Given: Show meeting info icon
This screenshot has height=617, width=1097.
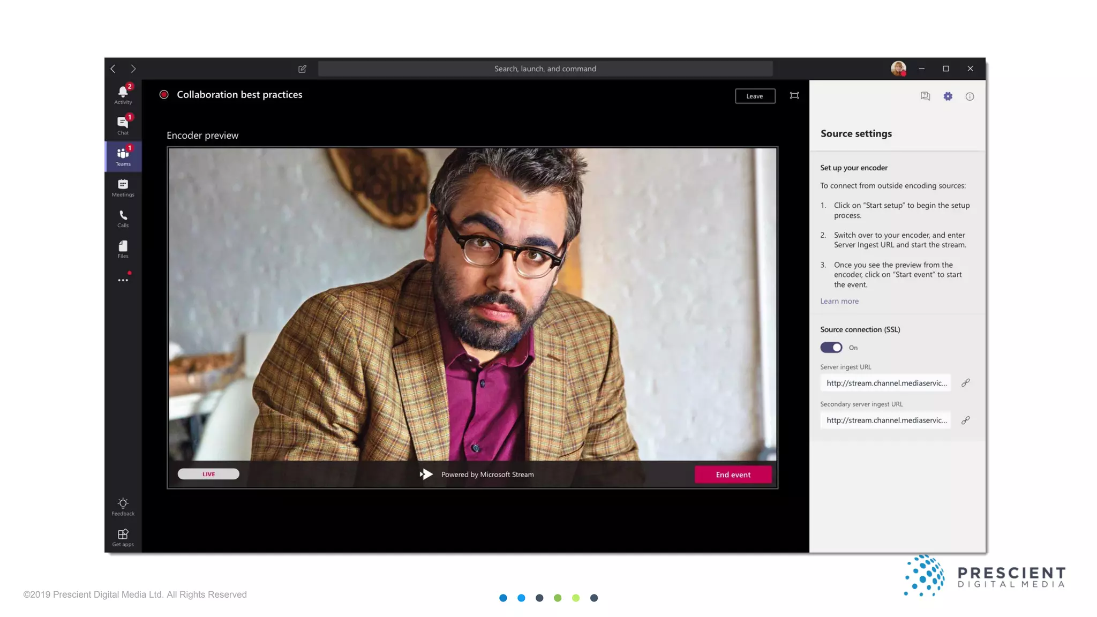Looking at the screenshot, I should tap(970, 96).
